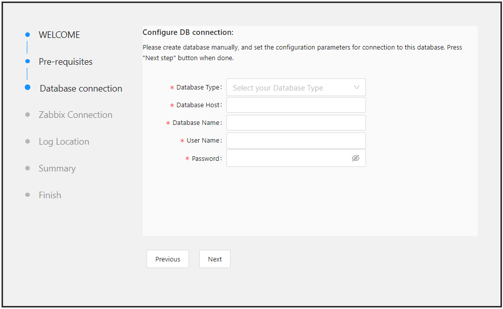Focus the Database Name field

[296, 122]
